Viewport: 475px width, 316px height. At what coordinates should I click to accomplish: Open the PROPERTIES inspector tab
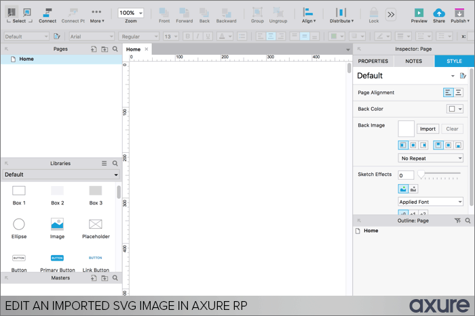373,61
